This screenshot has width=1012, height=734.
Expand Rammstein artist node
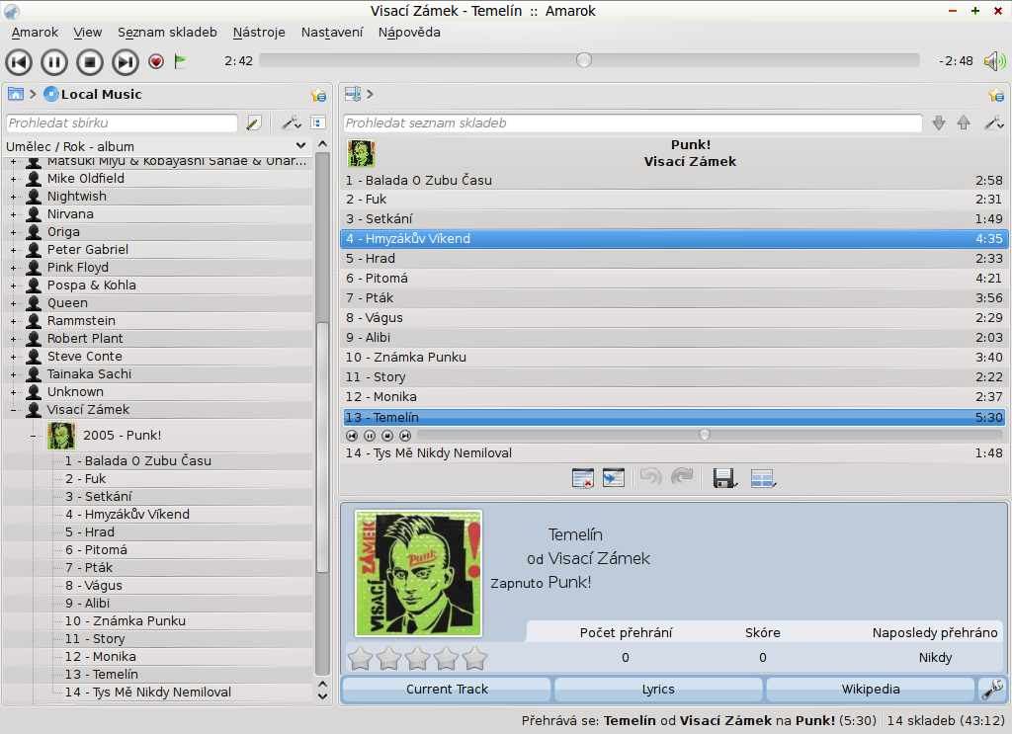(x=13, y=321)
